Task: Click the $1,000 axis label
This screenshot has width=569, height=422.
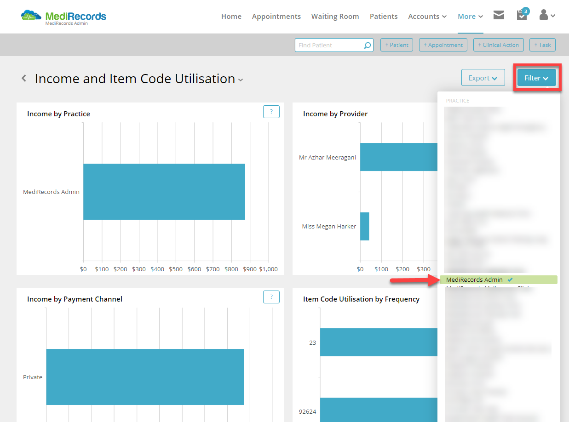Action: pyautogui.click(x=268, y=269)
